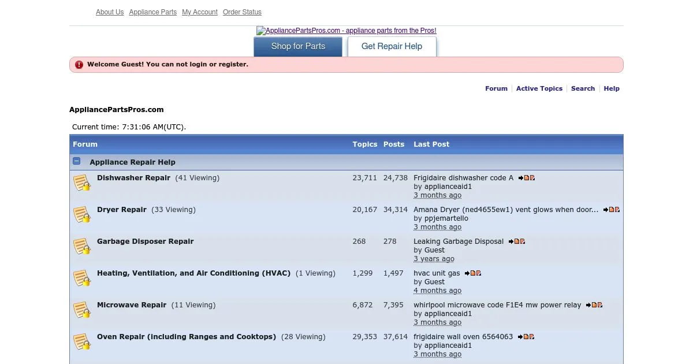Click rightmost page icon after Leaking Garbage Disposal

[523, 242]
